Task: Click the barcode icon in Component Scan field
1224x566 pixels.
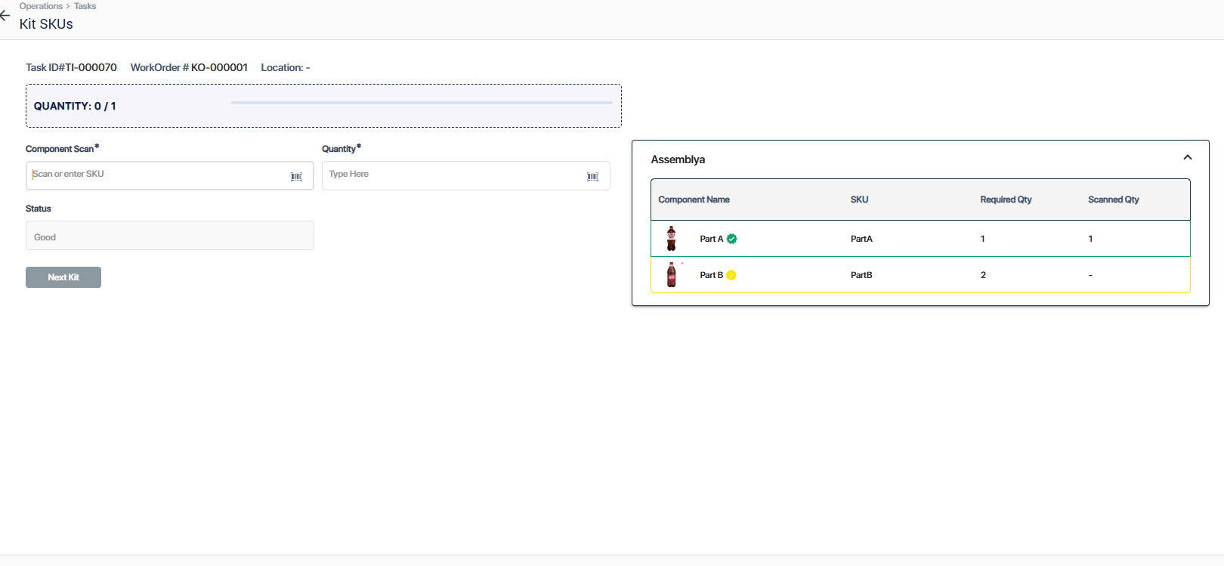Action: tap(296, 176)
